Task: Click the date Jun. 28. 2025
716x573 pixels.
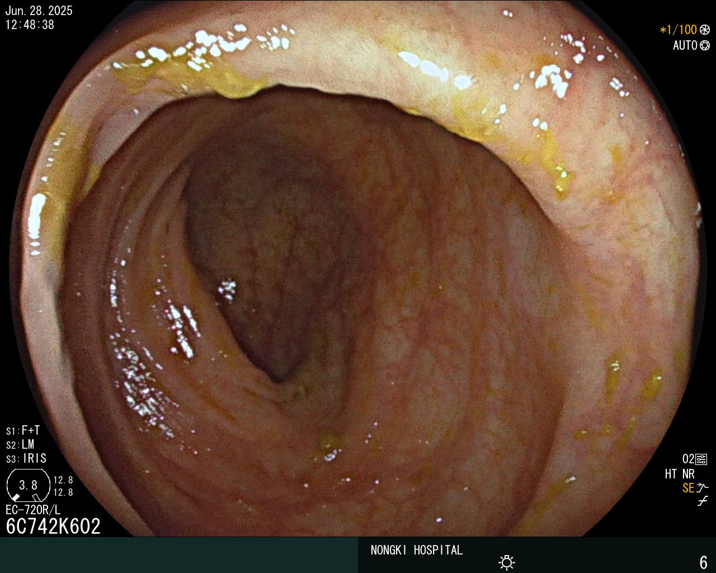Action: tap(39, 11)
